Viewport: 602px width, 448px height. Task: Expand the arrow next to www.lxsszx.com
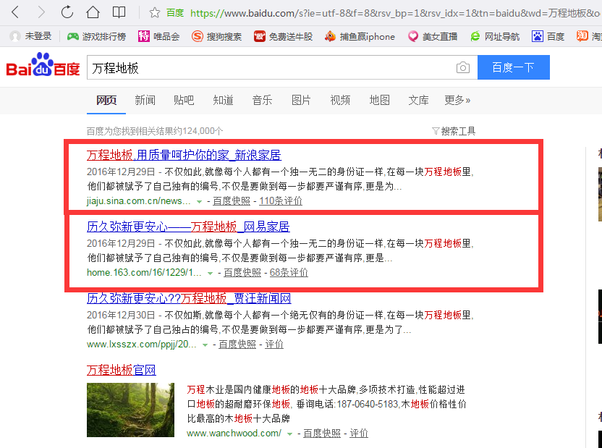(205, 345)
